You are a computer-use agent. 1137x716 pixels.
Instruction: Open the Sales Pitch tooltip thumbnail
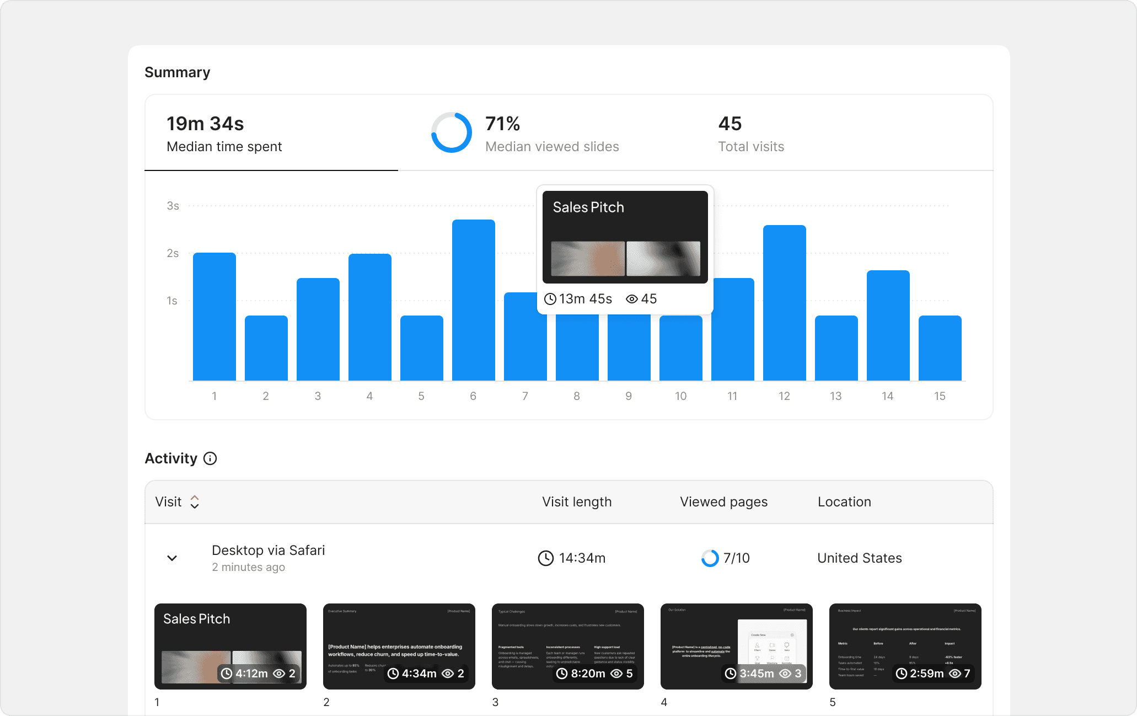click(625, 237)
